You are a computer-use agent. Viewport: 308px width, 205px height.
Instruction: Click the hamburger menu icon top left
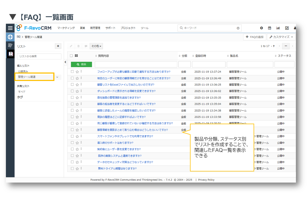(10, 28)
